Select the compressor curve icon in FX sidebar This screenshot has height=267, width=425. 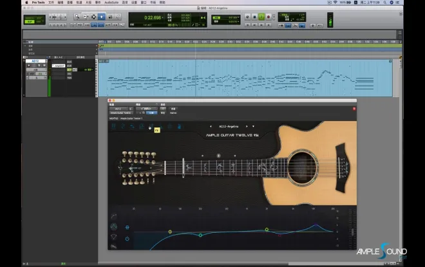[114, 216]
